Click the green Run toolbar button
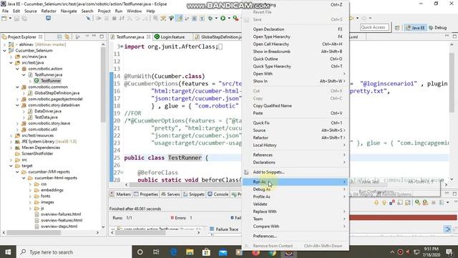The height and width of the screenshot is (258, 458). tap(223, 18)
